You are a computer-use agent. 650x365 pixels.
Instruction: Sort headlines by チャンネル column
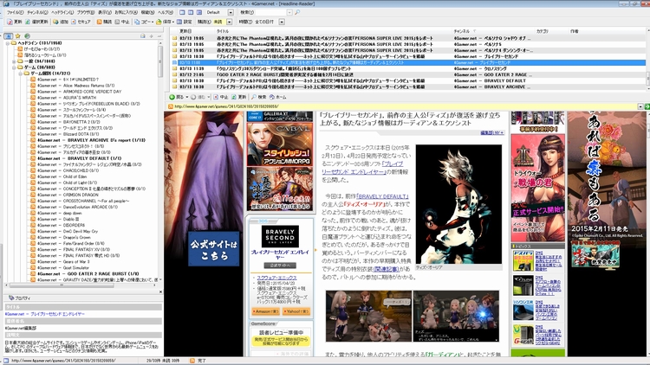(461, 31)
